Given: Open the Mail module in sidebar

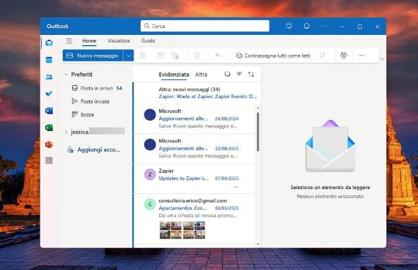Looking at the screenshot, I should coord(49,43).
